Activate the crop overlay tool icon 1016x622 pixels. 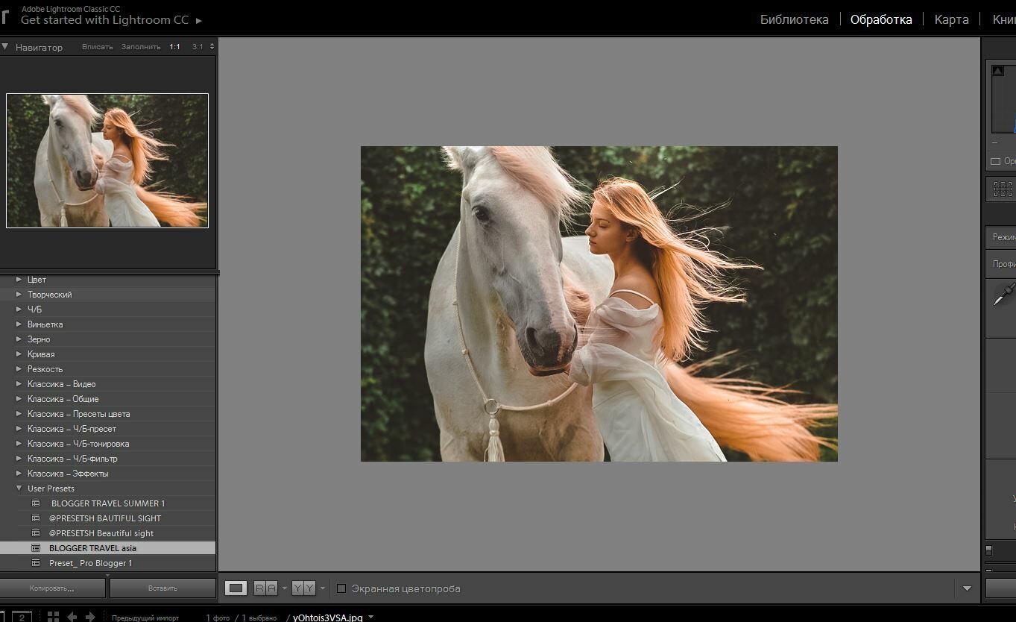(x=1003, y=189)
